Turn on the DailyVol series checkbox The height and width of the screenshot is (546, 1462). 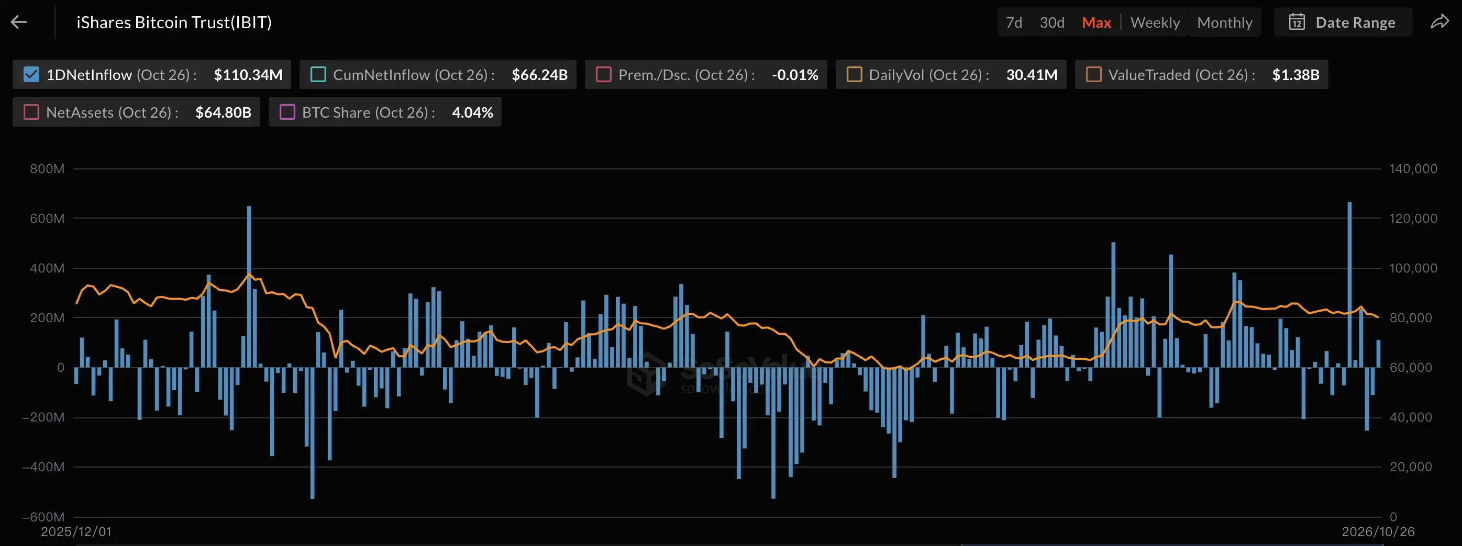[854, 74]
